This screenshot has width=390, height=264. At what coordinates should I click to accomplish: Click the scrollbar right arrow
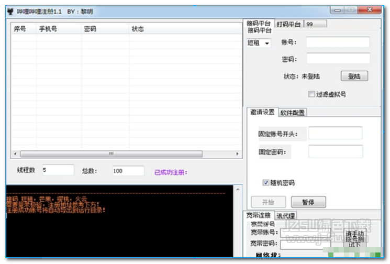tap(237, 154)
